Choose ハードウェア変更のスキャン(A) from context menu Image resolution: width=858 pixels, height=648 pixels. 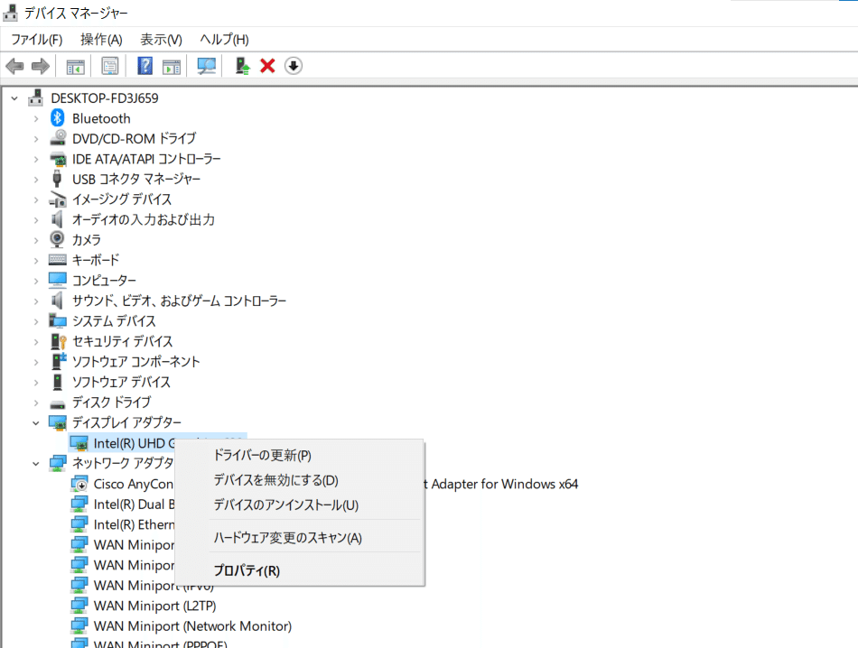(x=299, y=538)
